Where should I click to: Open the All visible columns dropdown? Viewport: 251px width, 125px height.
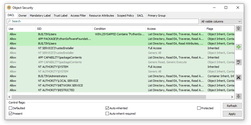tap(221, 21)
